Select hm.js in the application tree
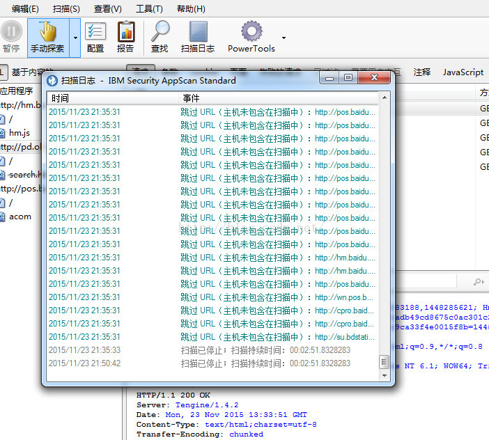This screenshot has height=440, width=489. coord(20,133)
